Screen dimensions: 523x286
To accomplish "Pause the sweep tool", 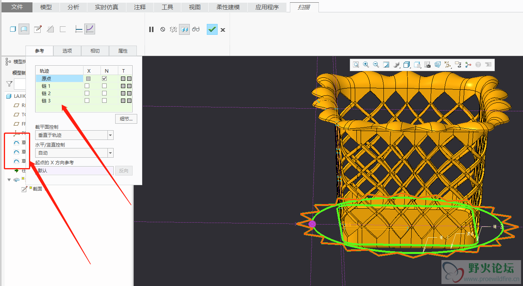I will [x=152, y=29].
